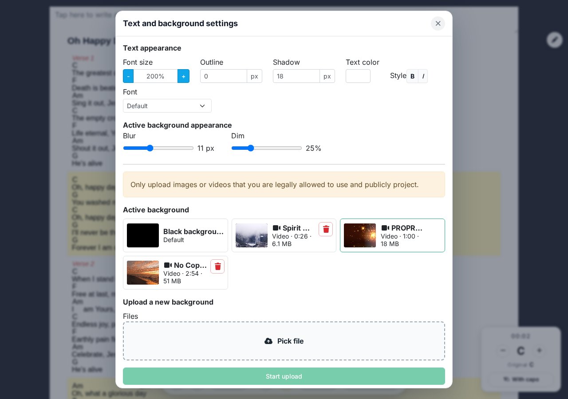Click the Start upload button
This screenshot has width=568, height=399.
284,376
